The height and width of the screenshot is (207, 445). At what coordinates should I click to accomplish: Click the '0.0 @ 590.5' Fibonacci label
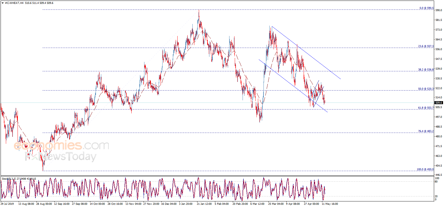tap(427, 8)
